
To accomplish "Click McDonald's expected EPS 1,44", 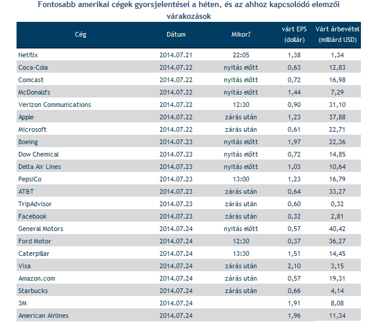I will point(294,92).
